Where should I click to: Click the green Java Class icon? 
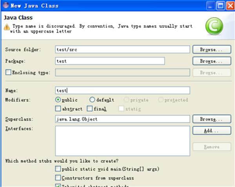pos(214,27)
